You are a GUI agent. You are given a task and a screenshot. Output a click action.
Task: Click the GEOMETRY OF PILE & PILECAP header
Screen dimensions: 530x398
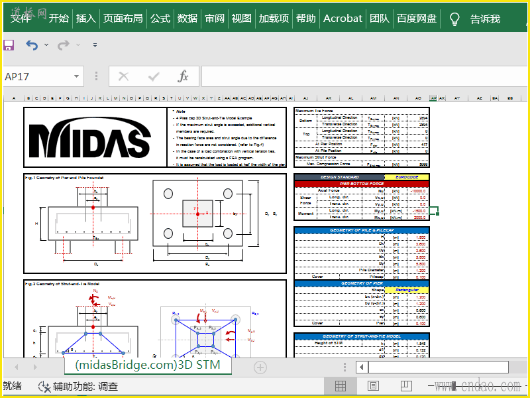tap(362, 230)
